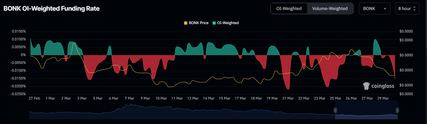The image size is (427, 124).
Task: Open the BONK coin dropdown
Action: (x=375, y=8)
